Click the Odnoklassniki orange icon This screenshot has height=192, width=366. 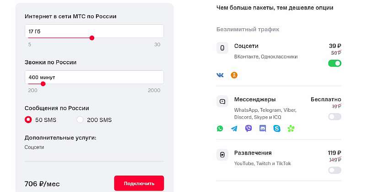(x=234, y=75)
